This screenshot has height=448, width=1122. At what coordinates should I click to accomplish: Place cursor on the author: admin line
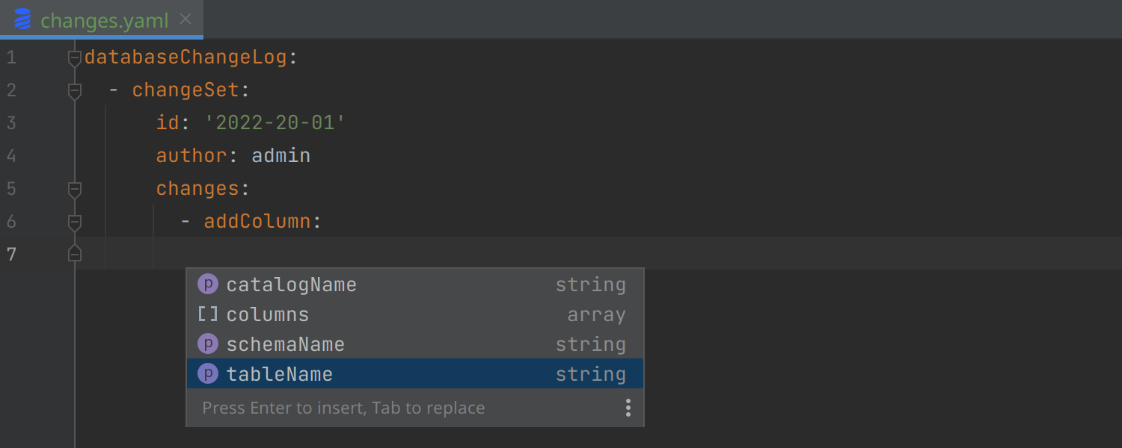pos(280,156)
